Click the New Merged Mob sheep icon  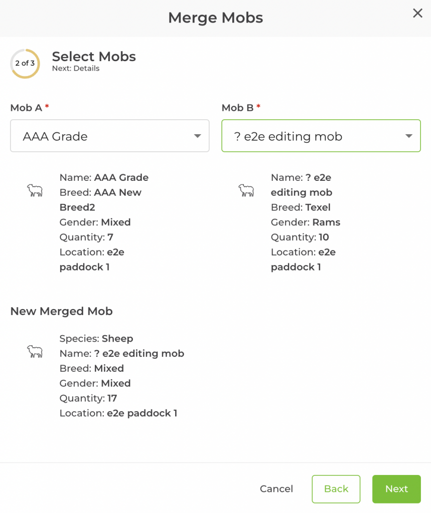(x=35, y=352)
